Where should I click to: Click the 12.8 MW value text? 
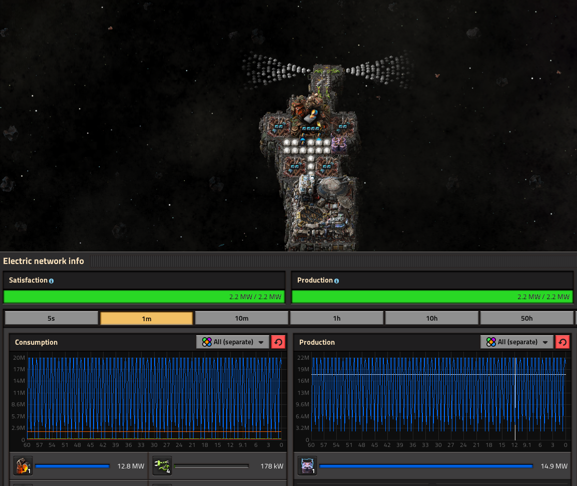[x=131, y=466]
